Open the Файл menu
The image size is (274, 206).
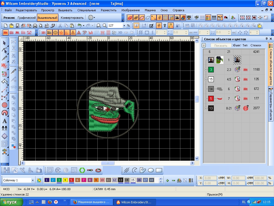pos(8,10)
